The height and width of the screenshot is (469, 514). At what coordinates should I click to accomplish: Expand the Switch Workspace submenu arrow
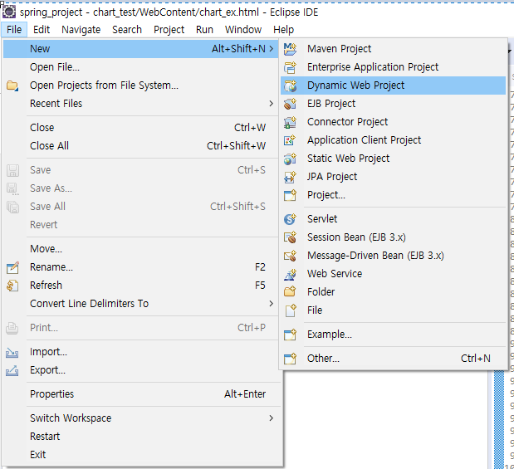point(271,418)
